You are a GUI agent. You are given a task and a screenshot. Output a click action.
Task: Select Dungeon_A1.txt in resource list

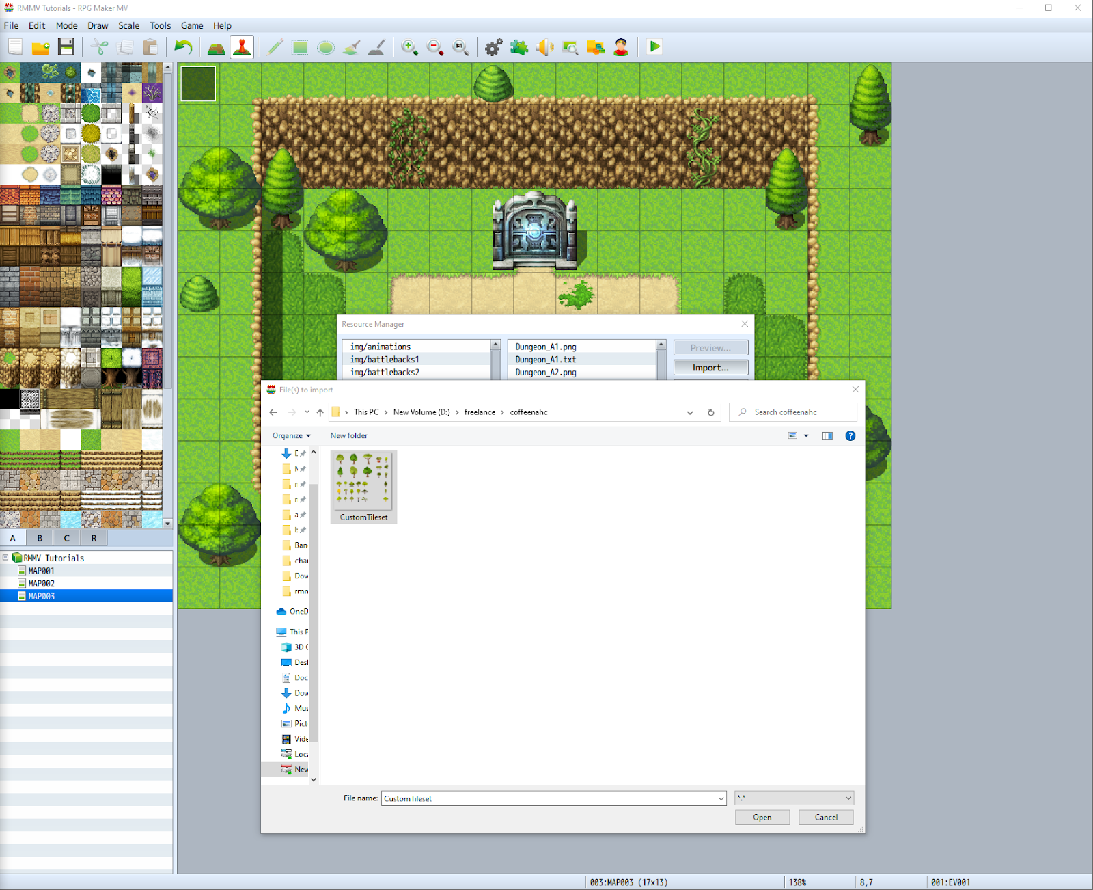(581, 359)
